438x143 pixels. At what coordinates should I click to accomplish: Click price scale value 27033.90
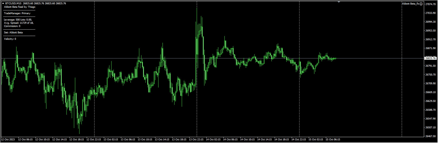coord(431,13)
